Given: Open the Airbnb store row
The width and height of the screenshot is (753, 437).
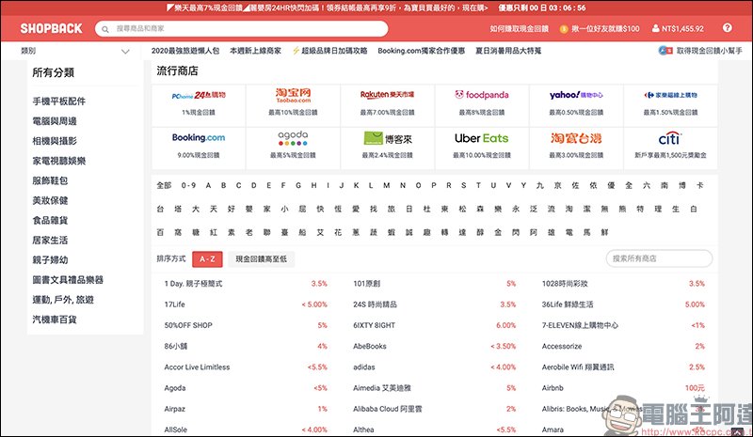Looking at the screenshot, I should (623, 388).
